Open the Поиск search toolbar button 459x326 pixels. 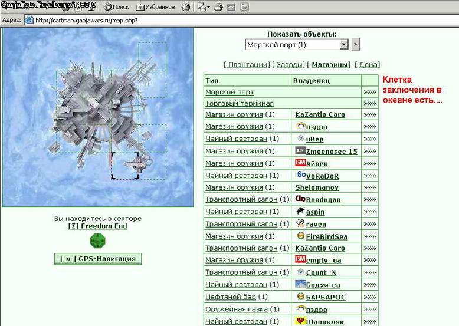click(116, 7)
